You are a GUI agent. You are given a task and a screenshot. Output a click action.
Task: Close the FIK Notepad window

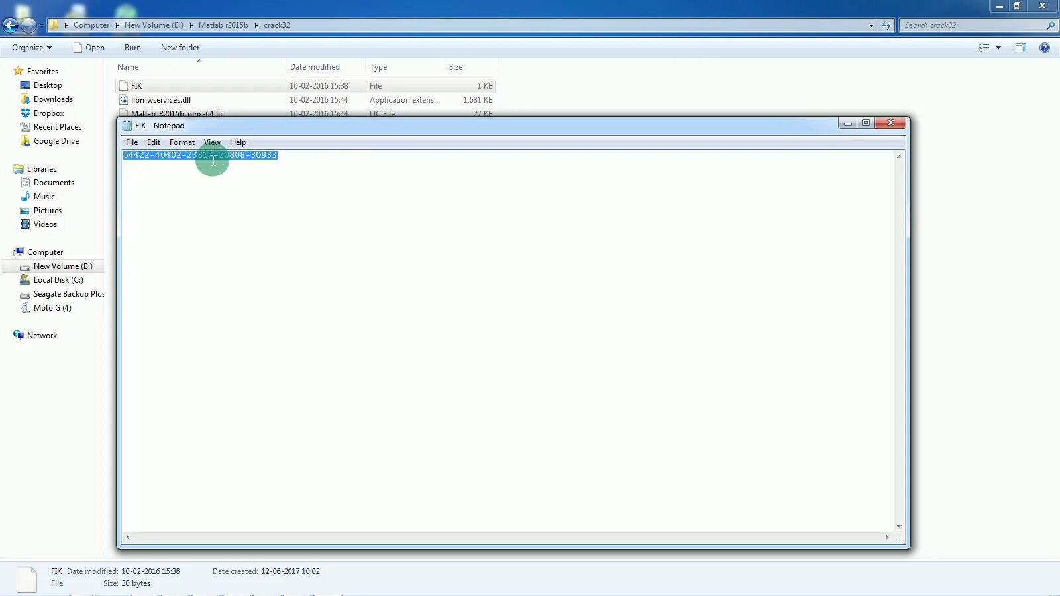[890, 123]
